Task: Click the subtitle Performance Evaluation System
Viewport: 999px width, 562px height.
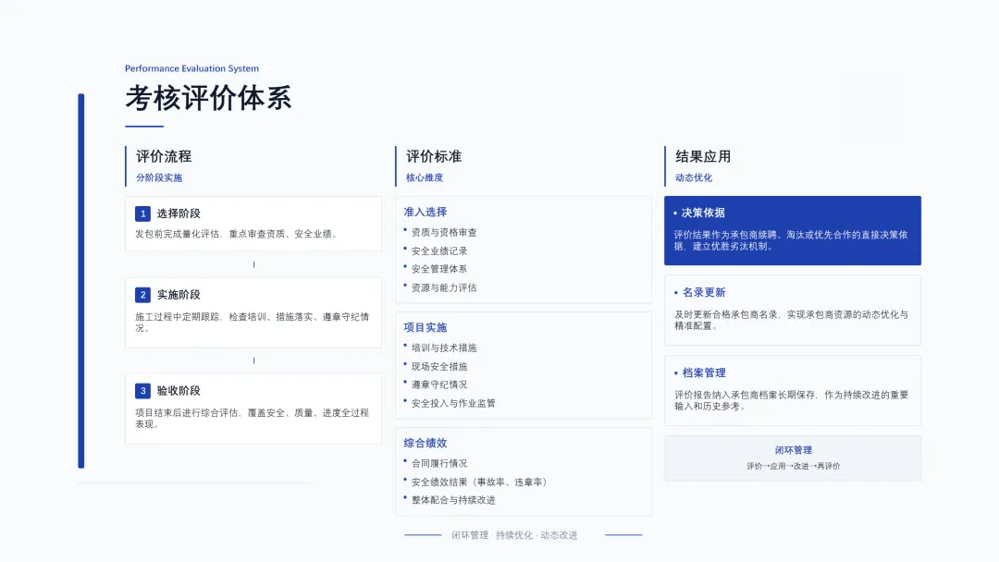Action: tap(191, 68)
